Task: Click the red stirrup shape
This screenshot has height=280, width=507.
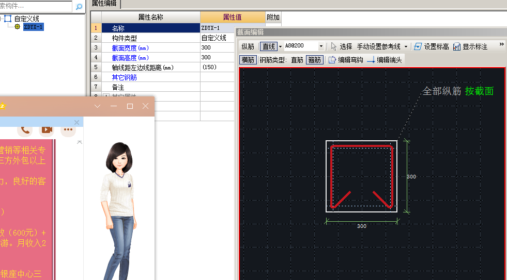Action: (x=361, y=147)
